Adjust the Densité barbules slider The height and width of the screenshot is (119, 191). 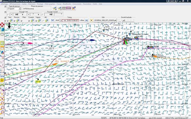point(126,20)
